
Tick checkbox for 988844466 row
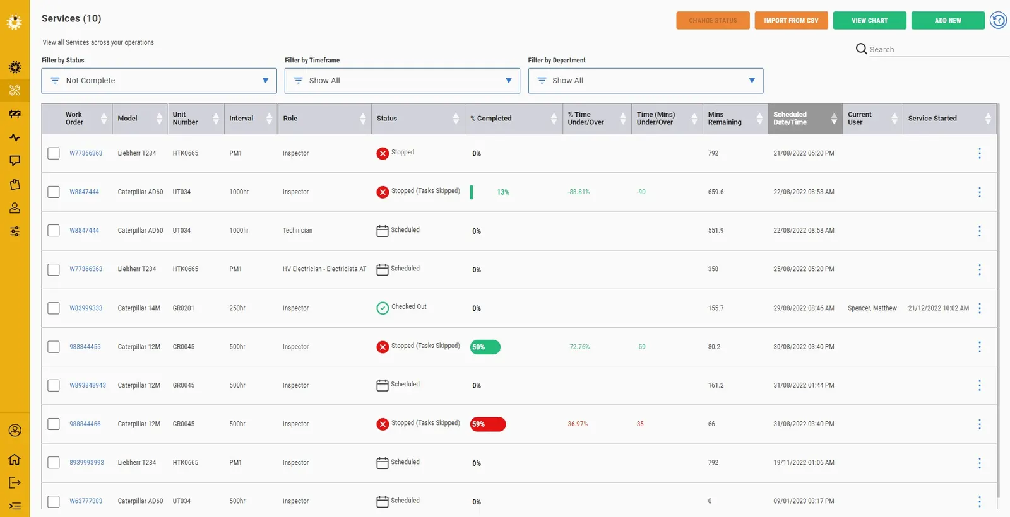[54, 424]
